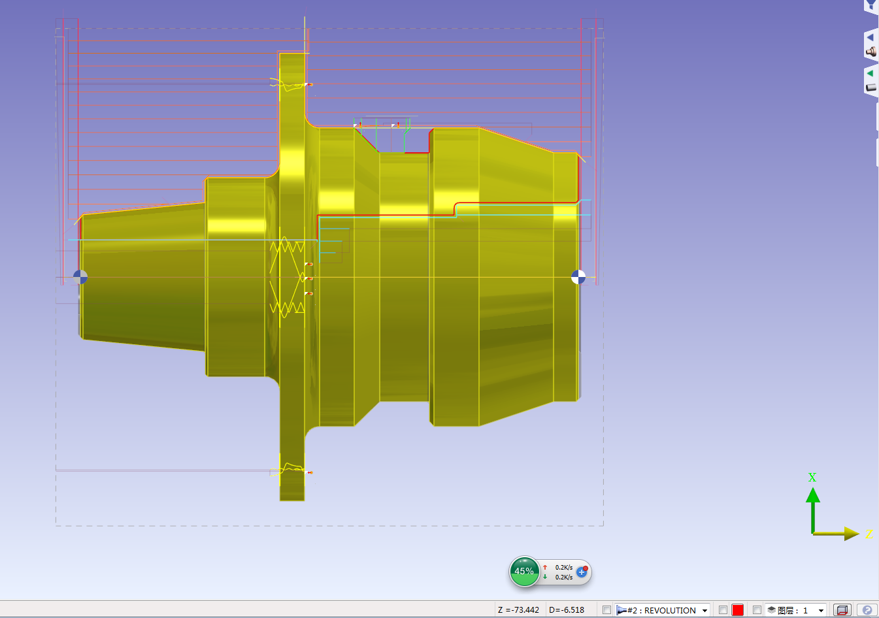Tick the checkbox beside the red color swatch
The image size is (879, 618).
pos(723,610)
